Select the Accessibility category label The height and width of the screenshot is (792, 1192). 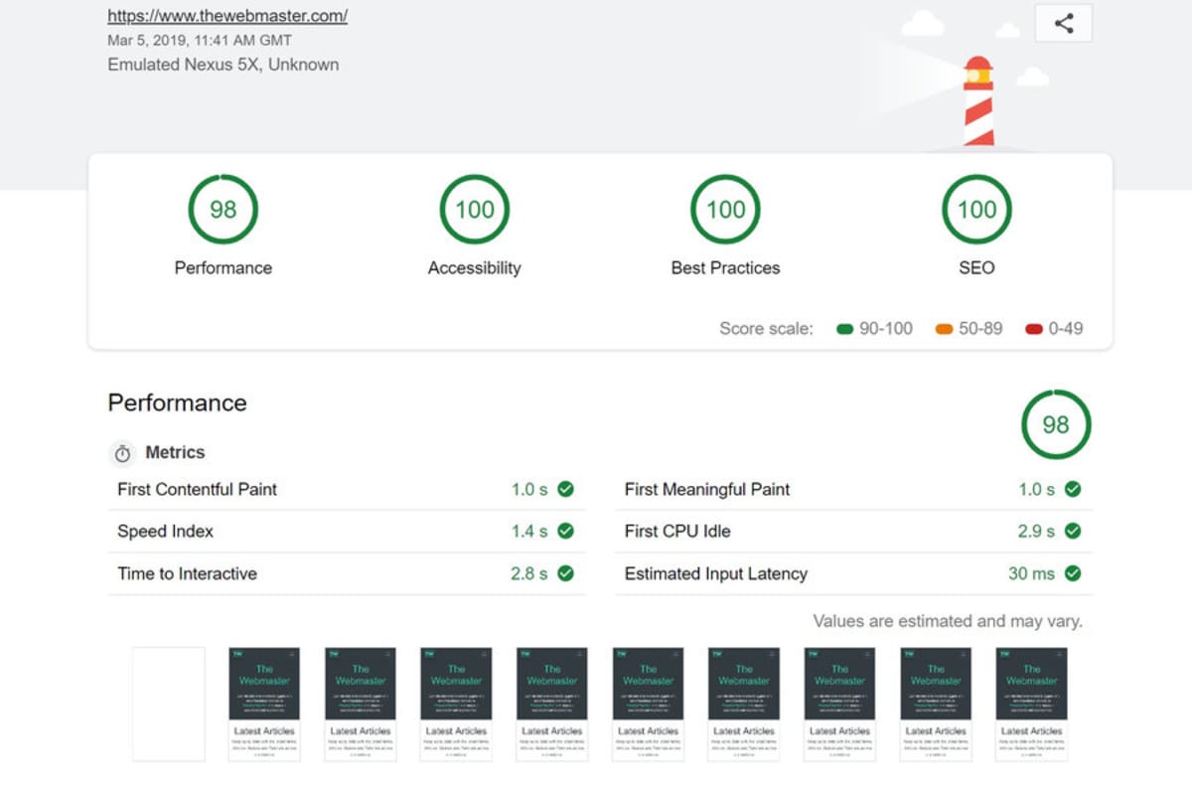tap(475, 267)
